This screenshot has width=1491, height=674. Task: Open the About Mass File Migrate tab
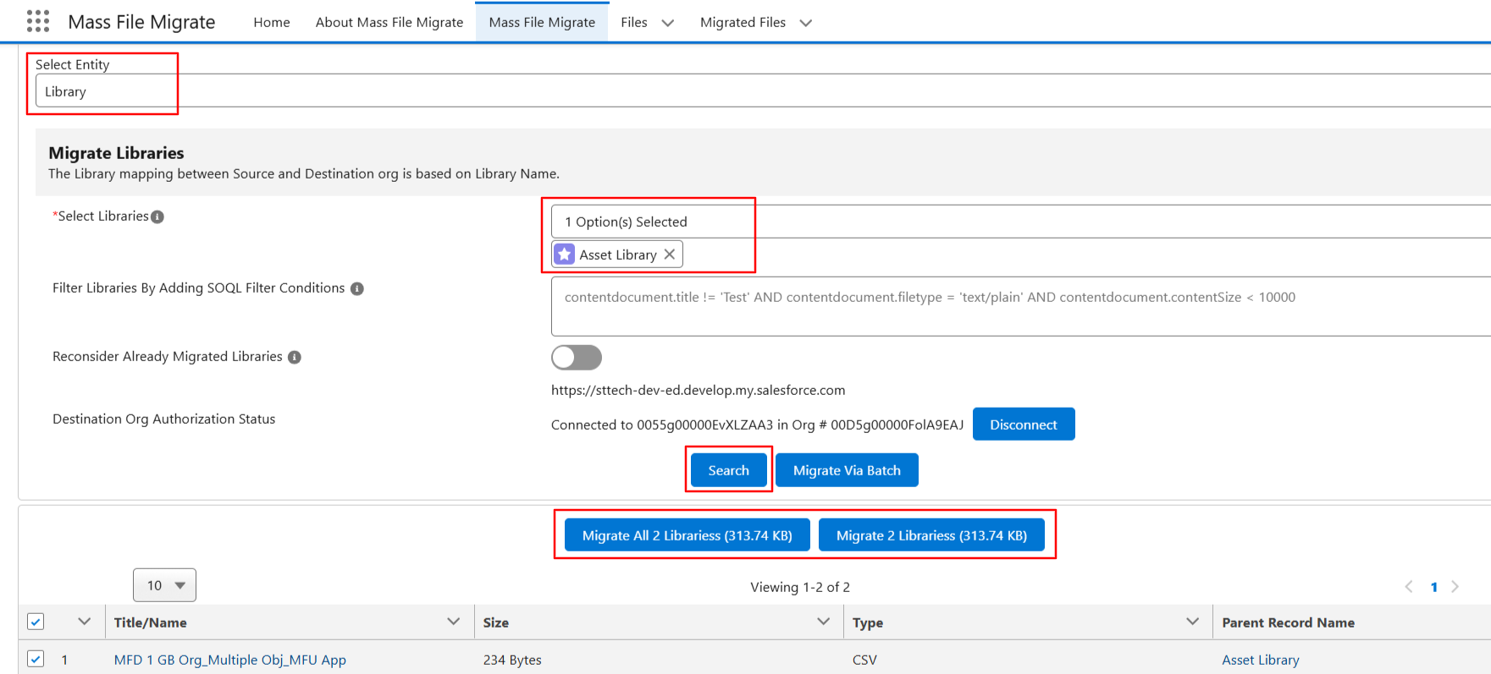[389, 22]
